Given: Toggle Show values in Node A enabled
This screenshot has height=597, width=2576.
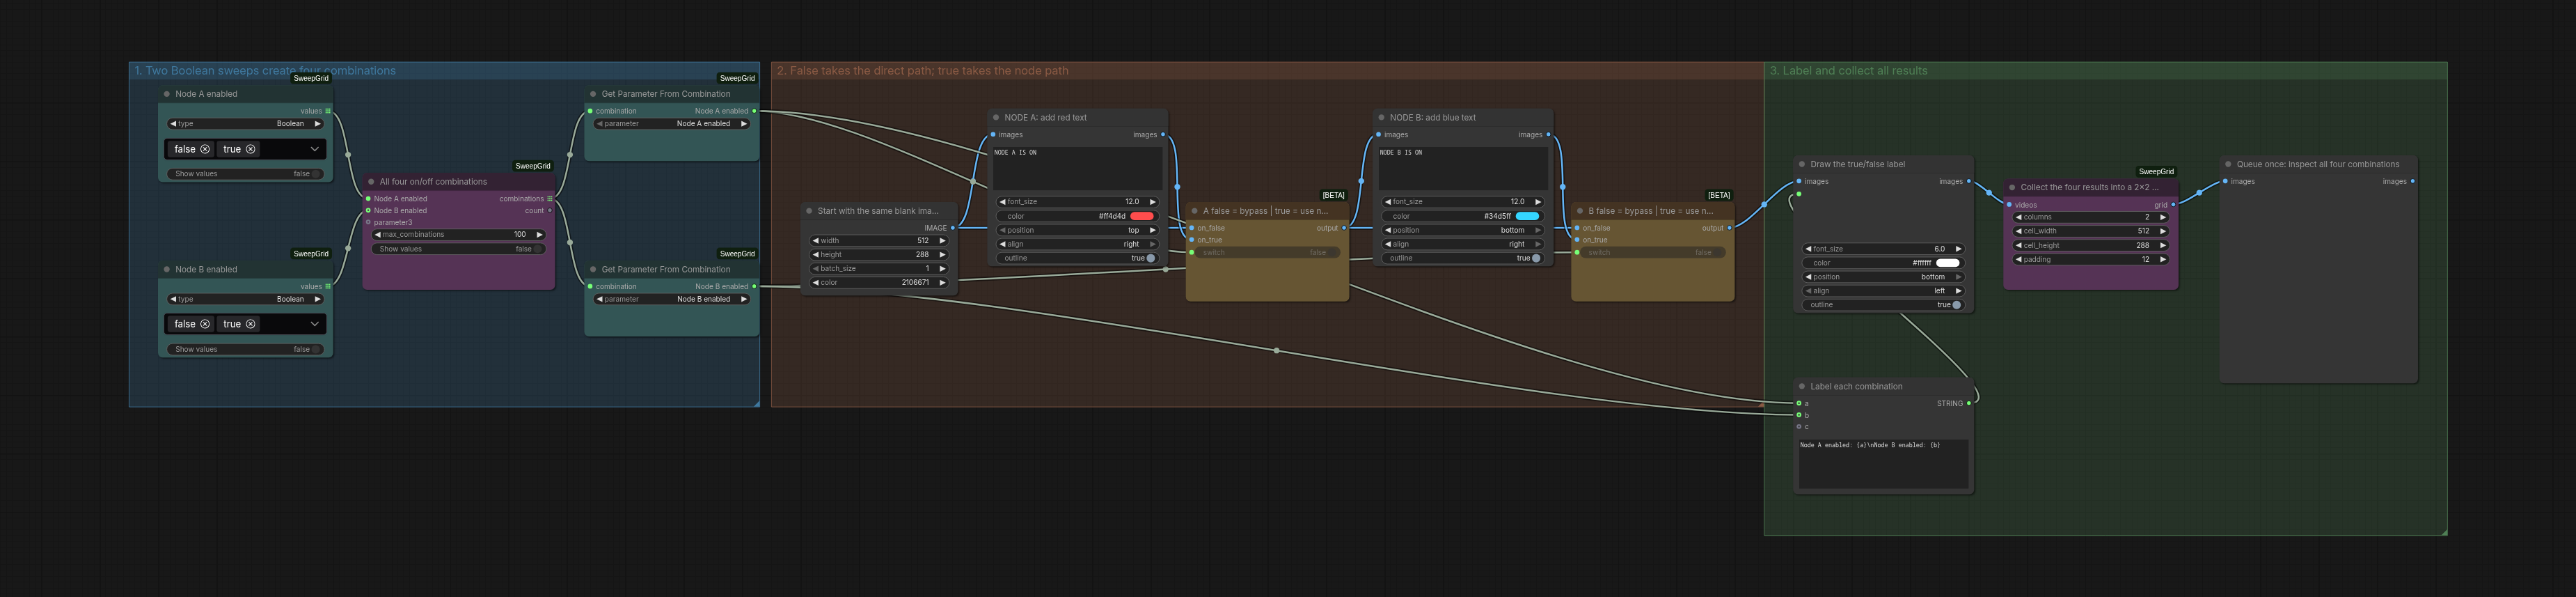Looking at the screenshot, I should tap(245, 174).
